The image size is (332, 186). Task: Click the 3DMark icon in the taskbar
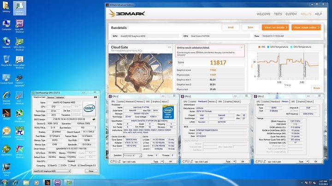pyautogui.click(x=47, y=182)
